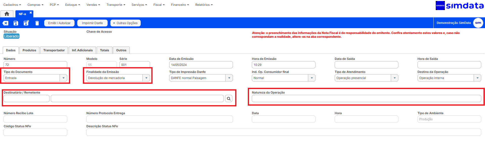Click the Número Recibo Lote field
Screen dimensions: 485x163
coord(35,119)
